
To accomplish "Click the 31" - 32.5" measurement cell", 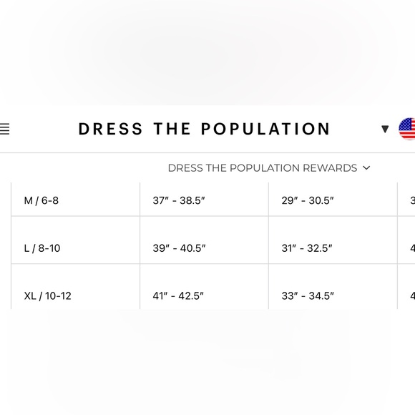I will tap(333, 240).
